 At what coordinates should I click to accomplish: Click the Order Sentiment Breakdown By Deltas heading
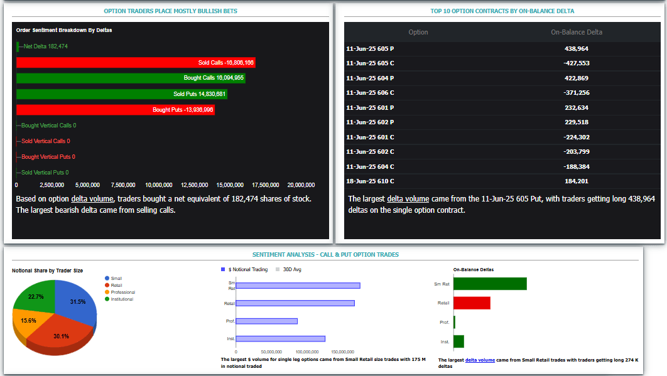[64, 30]
